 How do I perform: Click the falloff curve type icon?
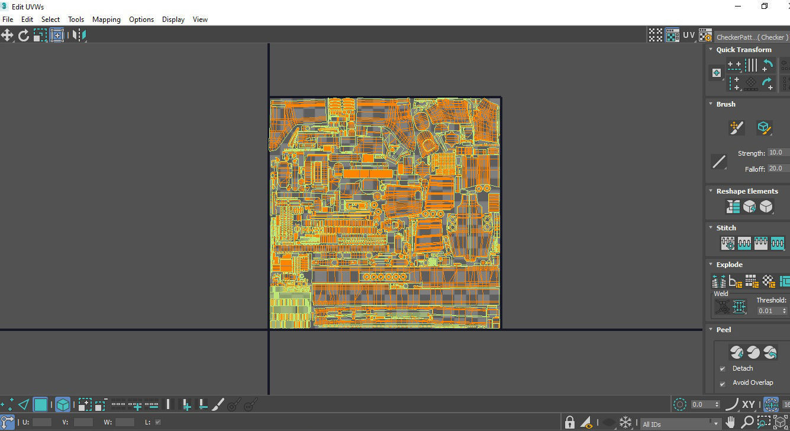pos(732,404)
